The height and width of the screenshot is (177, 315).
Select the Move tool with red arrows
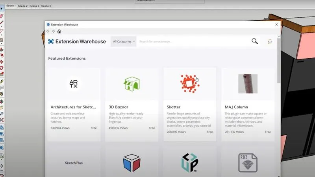[x=2, y=62]
